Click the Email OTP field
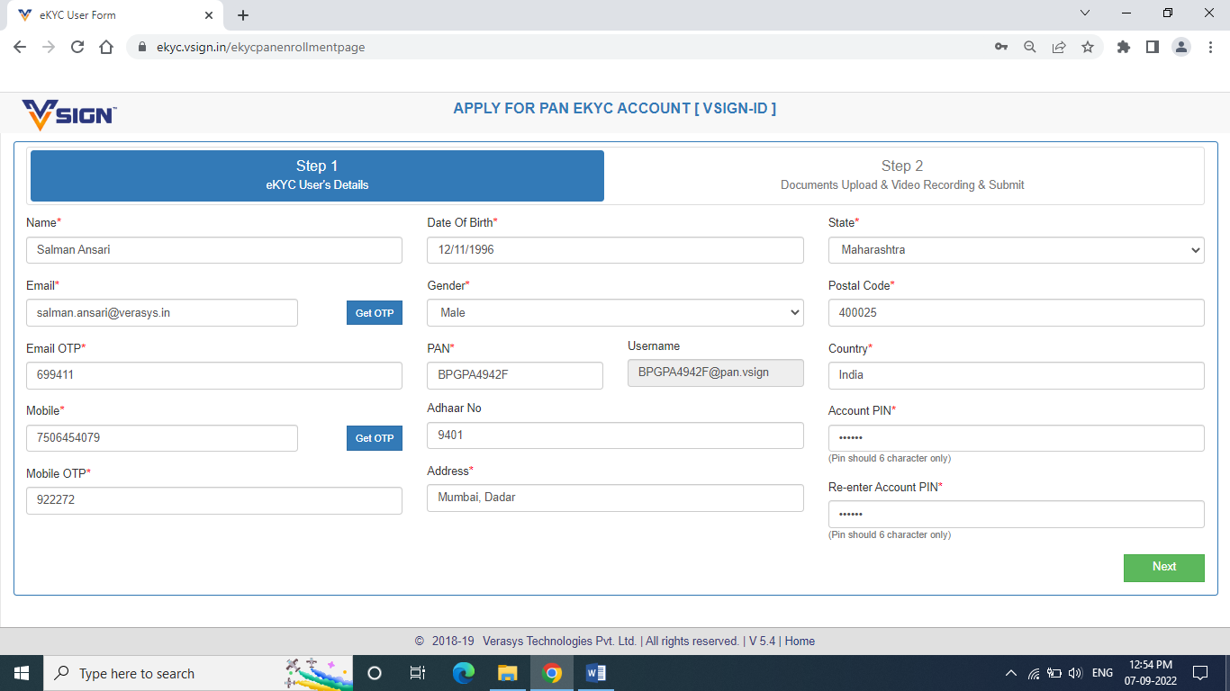 tap(214, 376)
